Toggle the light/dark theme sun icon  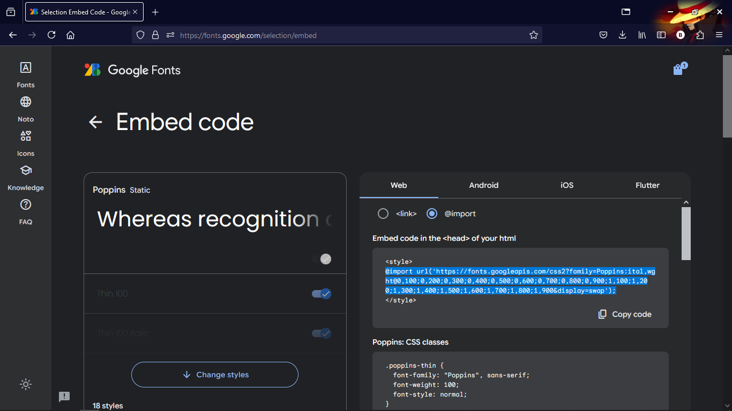(26, 384)
